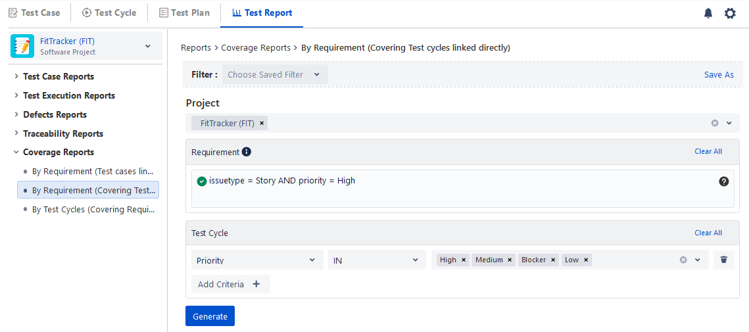Click into the Requirement JQL query field

462,189
